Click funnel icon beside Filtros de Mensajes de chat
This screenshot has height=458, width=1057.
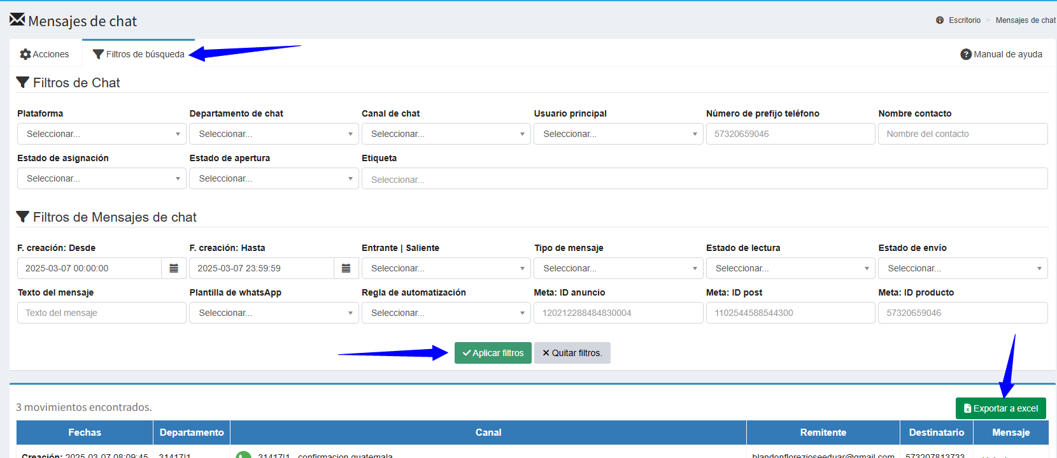tap(23, 217)
